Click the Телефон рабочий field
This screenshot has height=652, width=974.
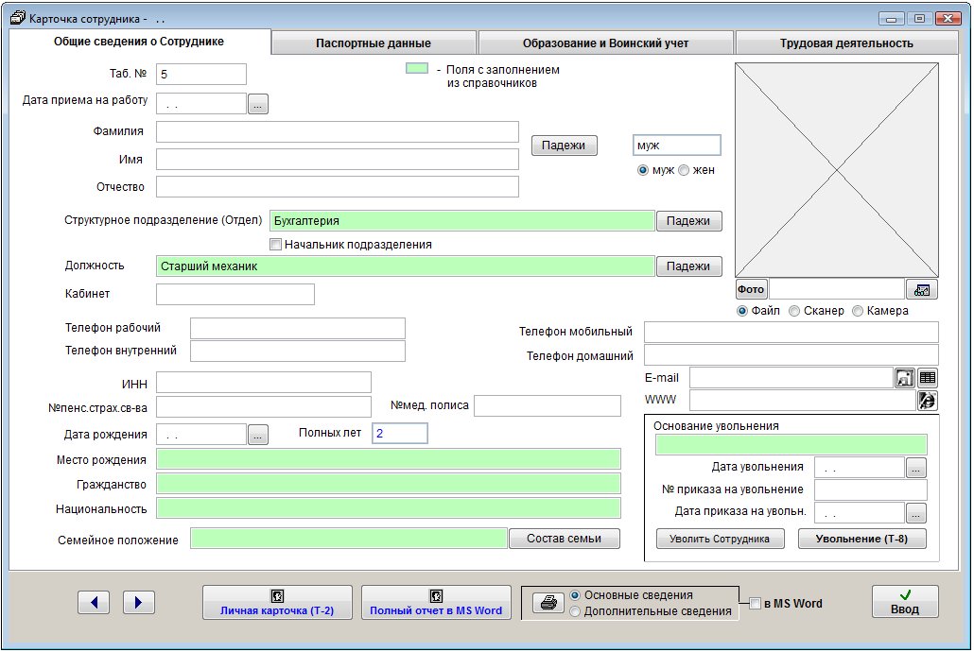[x=298, y=329]
